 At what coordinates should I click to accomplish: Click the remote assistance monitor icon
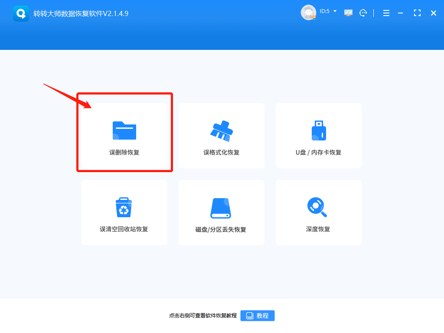tap(348, 13)
